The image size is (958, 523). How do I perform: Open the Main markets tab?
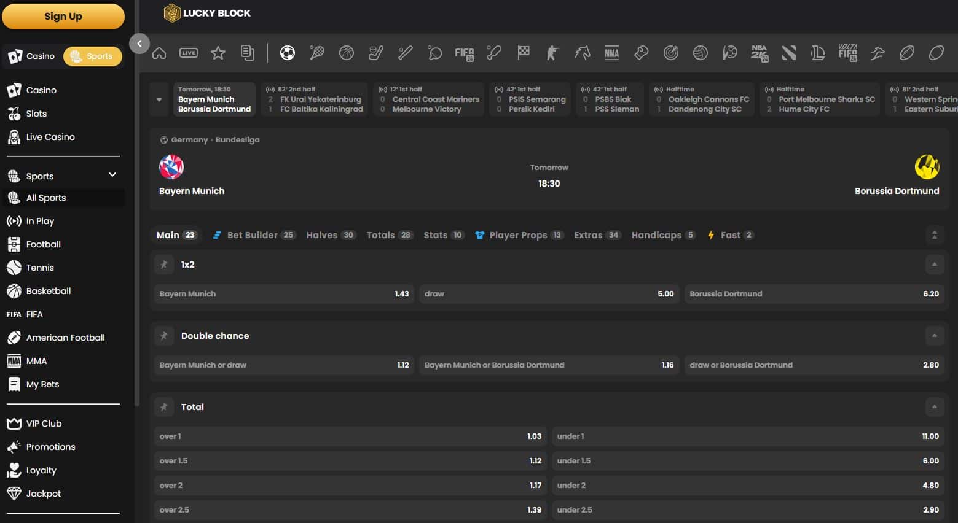point(176,235)
